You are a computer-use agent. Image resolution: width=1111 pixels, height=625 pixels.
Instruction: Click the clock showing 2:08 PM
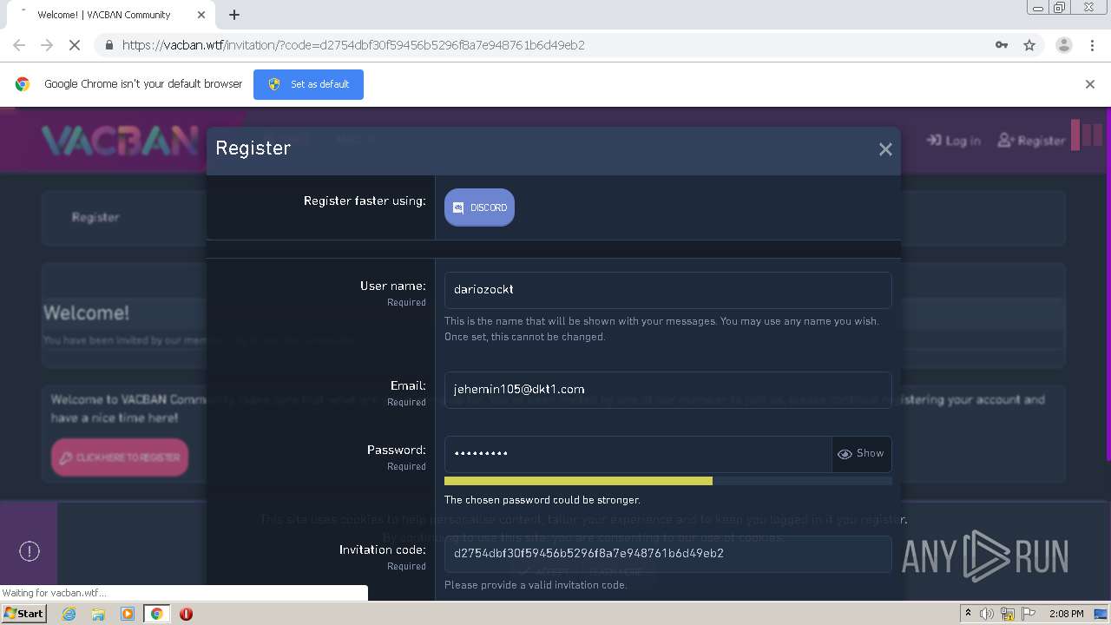(x=1066, y=614)
